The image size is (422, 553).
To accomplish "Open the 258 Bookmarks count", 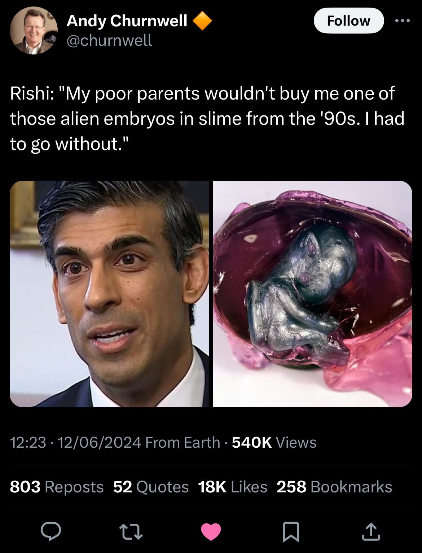I will tap(334, 487).
